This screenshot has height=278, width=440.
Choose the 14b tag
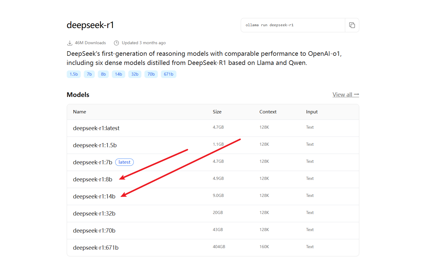119,74
